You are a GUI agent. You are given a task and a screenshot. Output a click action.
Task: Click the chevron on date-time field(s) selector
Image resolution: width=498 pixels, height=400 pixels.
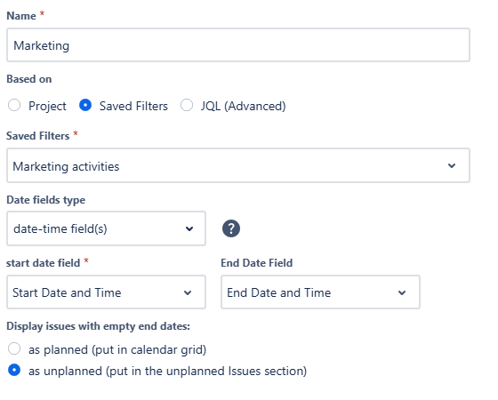pos(189,228)
